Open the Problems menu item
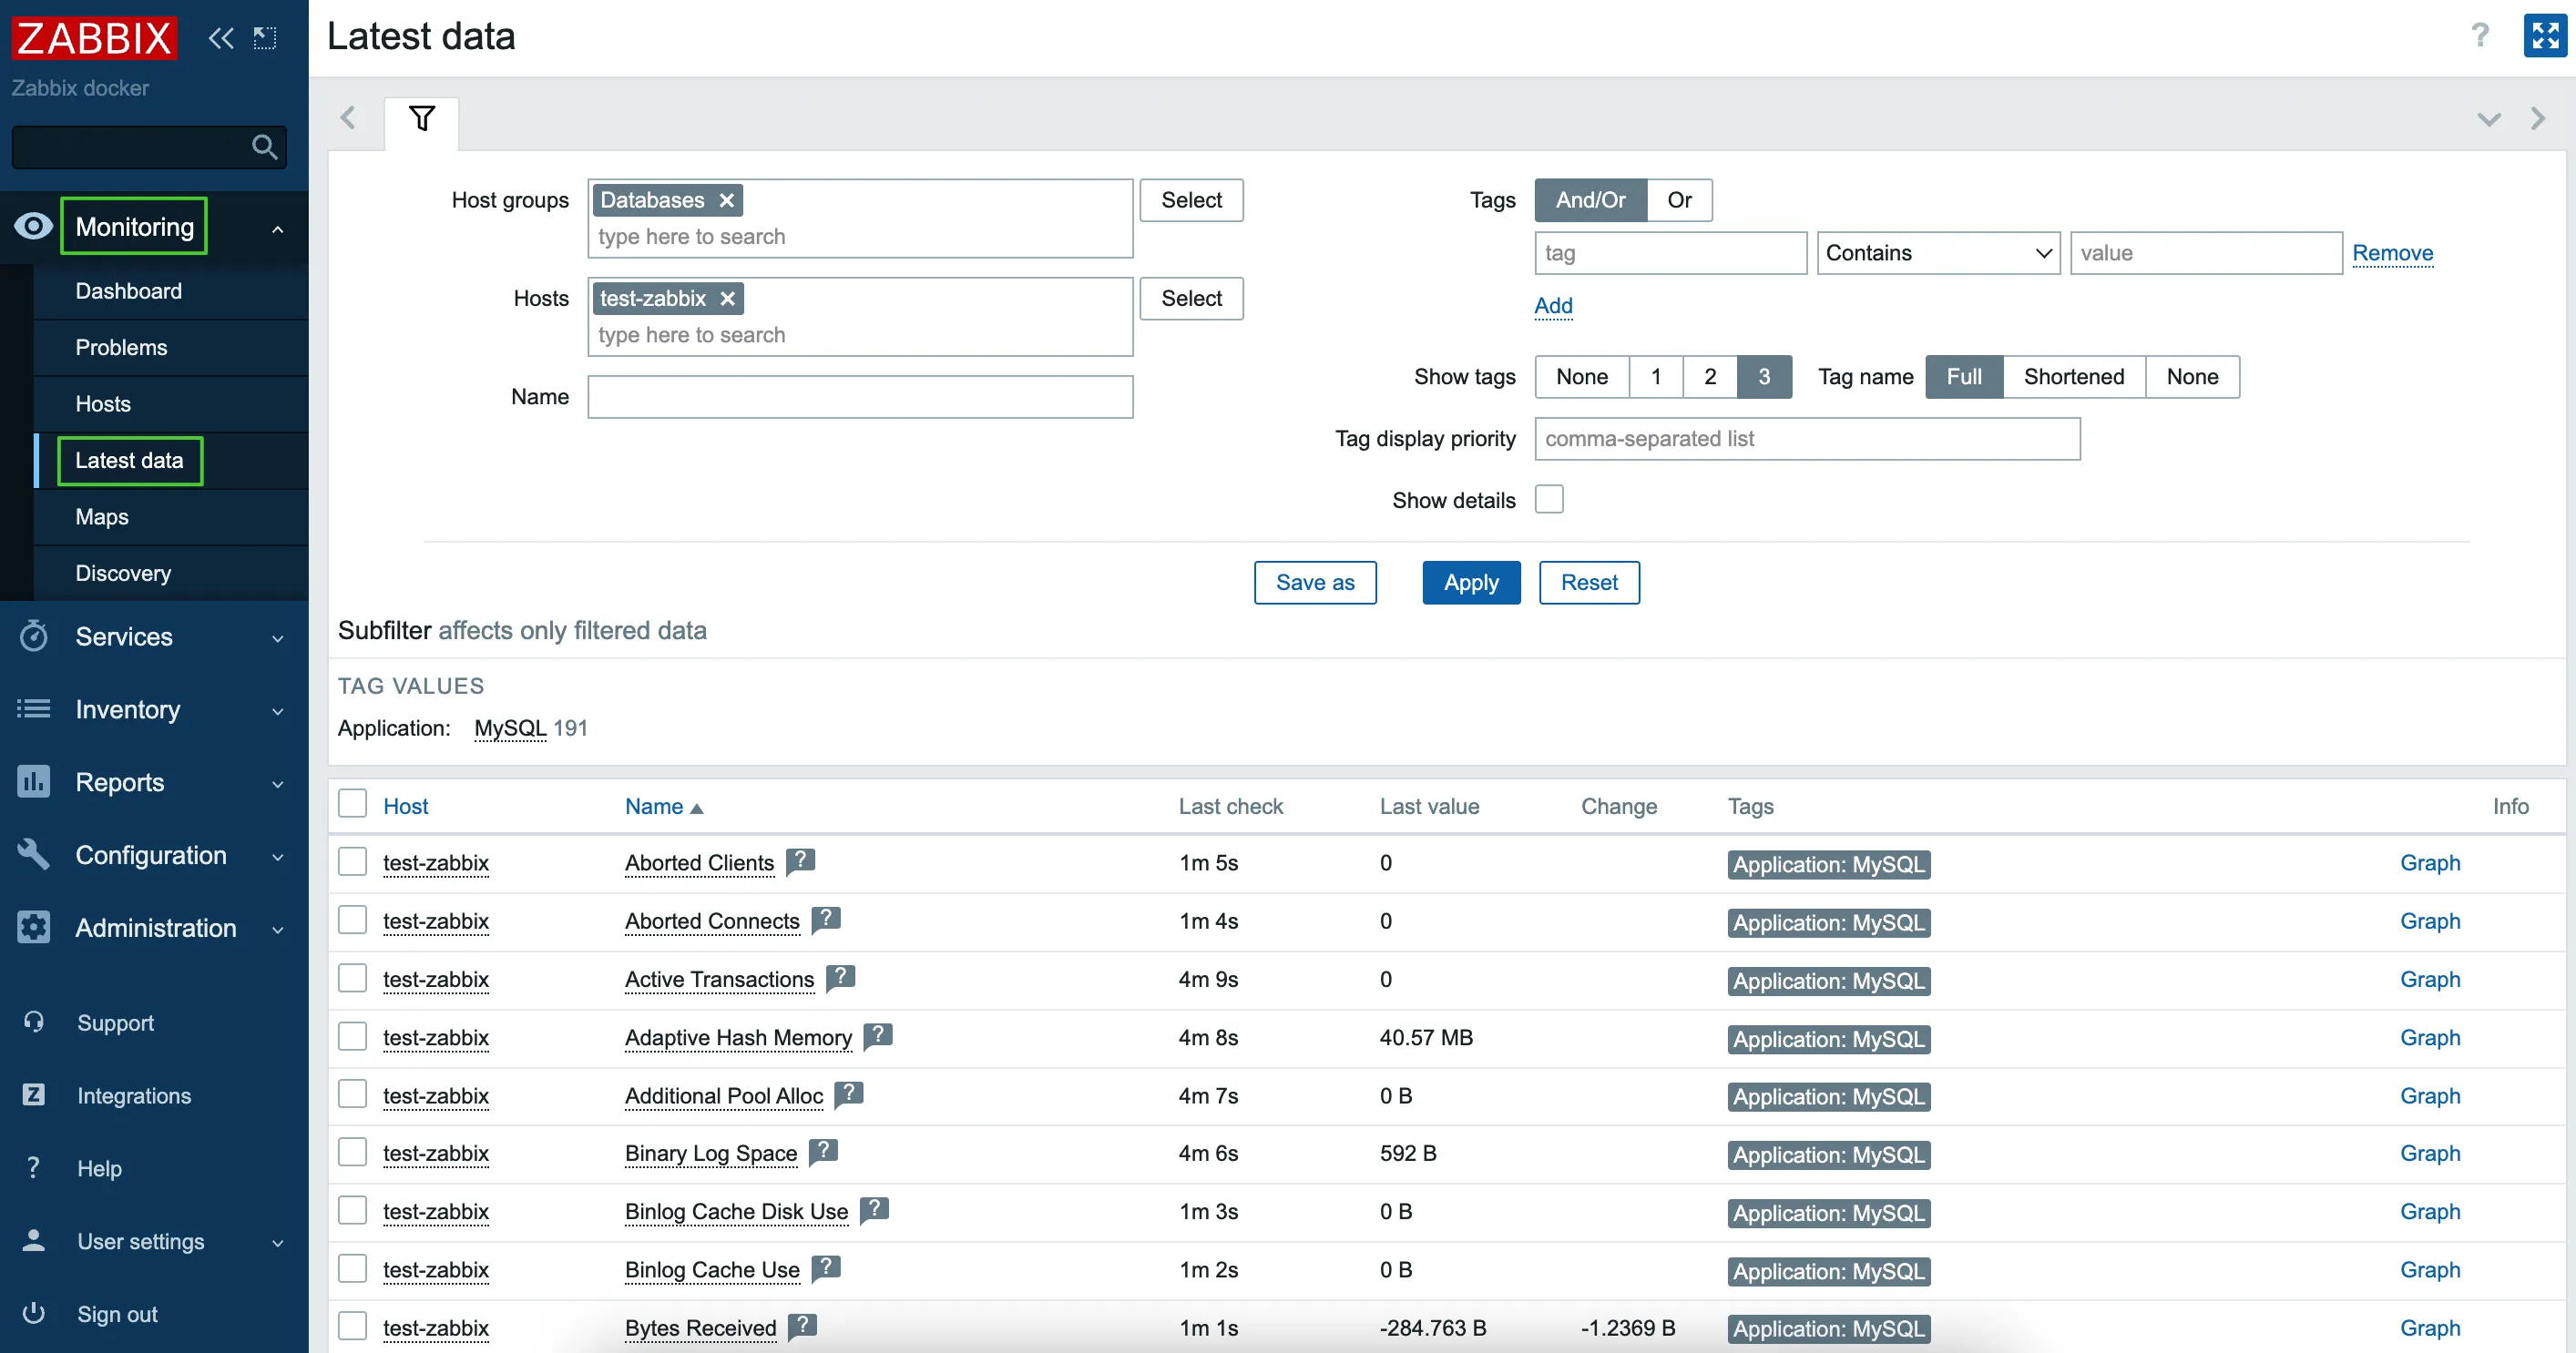Screen dimensions: 2576x1353 click(x=121, y=347)
